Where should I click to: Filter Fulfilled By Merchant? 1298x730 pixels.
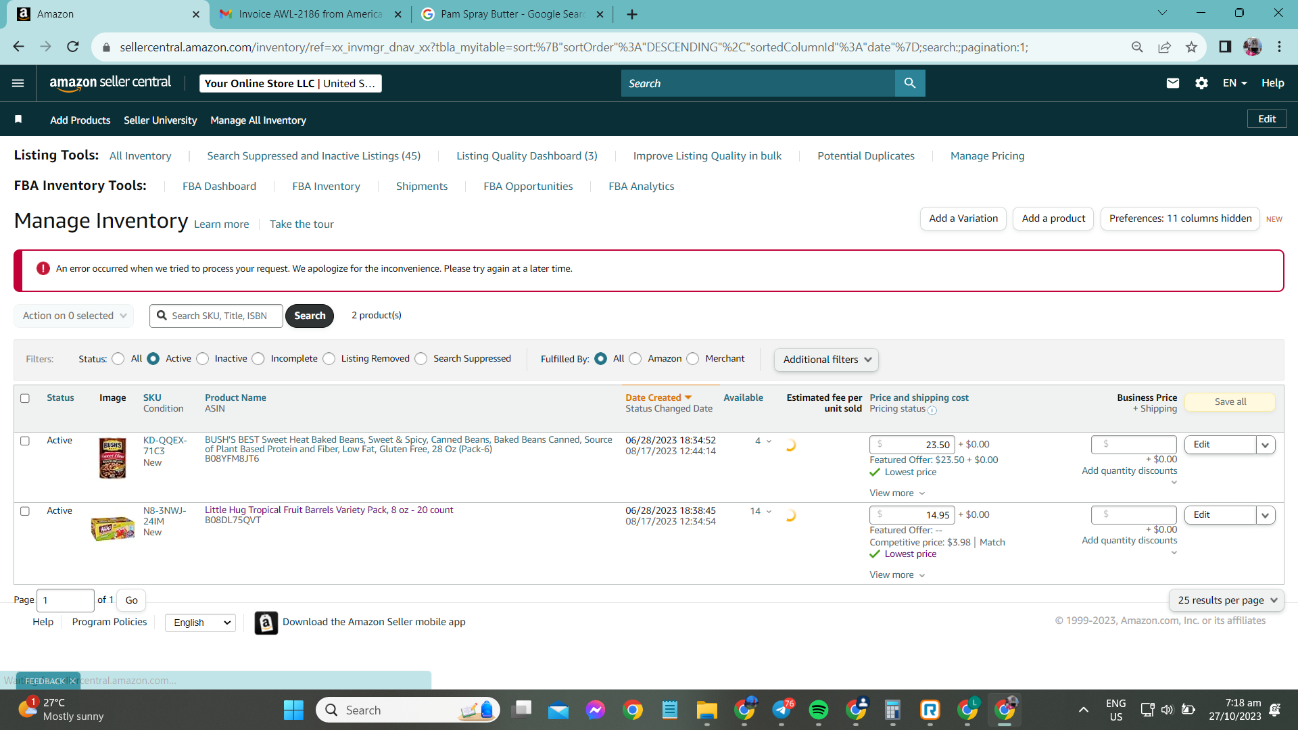point(693,359)
